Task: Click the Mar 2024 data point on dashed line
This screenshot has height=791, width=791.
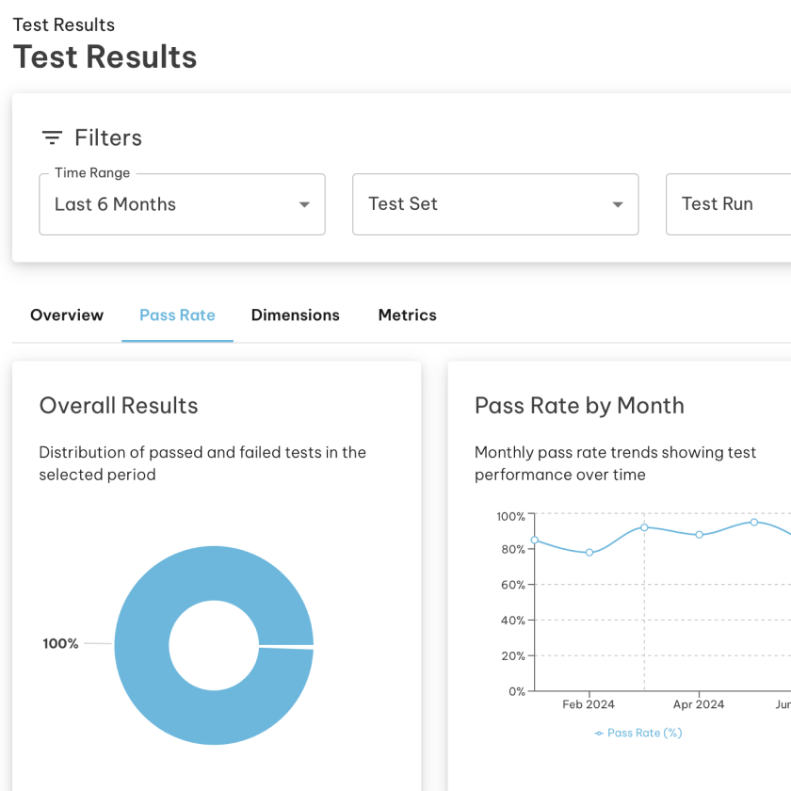Action: click(x=644, y=527)
